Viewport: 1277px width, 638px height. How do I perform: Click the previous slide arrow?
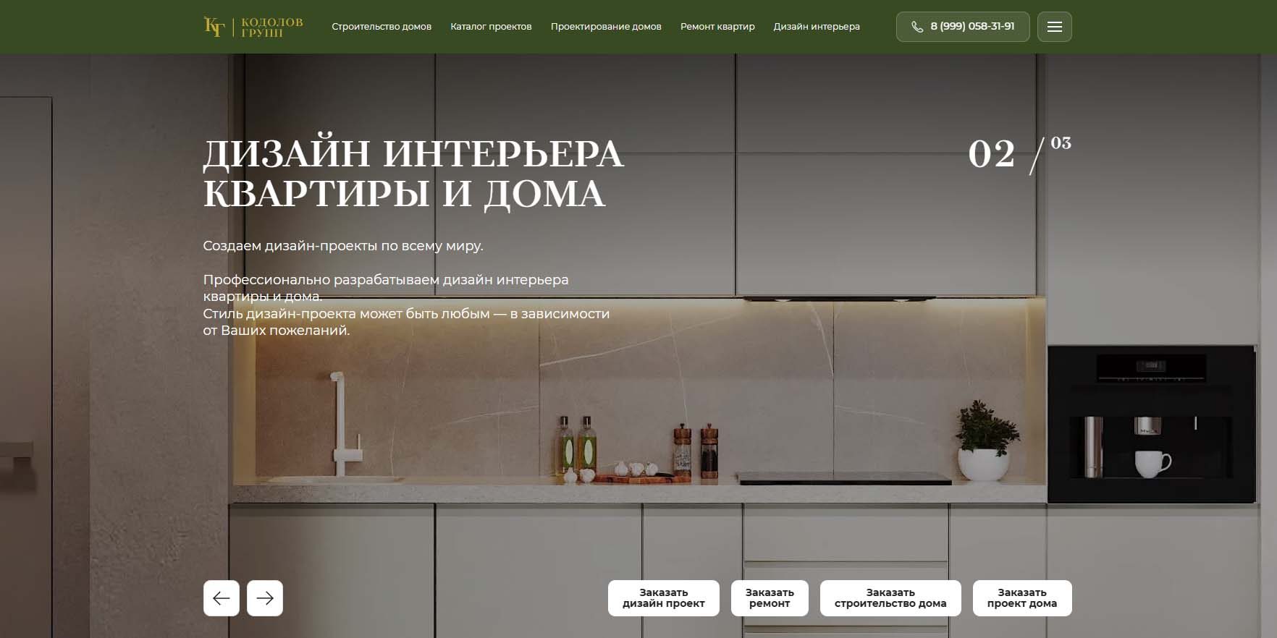pyautogui.click(x=222, y=598)
